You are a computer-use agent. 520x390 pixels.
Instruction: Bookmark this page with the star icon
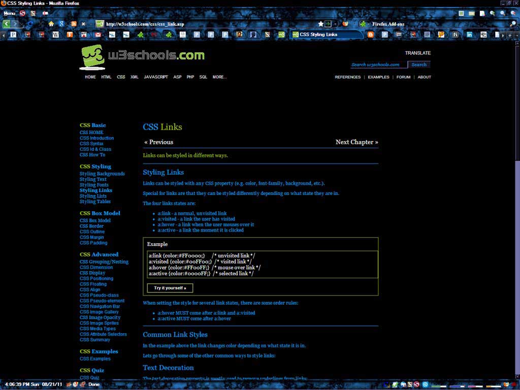[321, 24]
